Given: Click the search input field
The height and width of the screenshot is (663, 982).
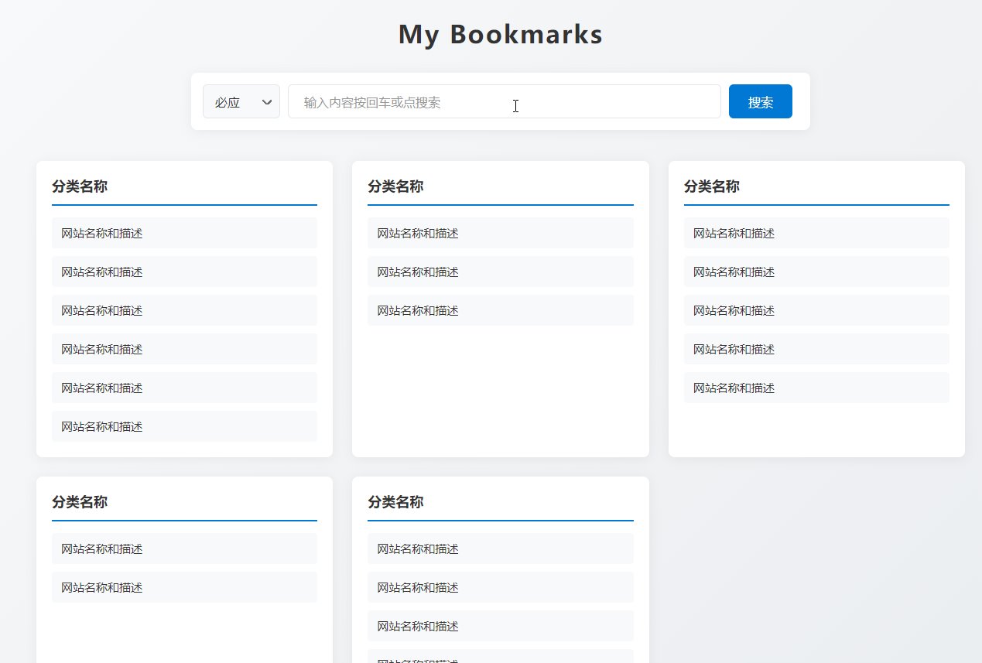Looking at the screenshot, I should (504, 102).
